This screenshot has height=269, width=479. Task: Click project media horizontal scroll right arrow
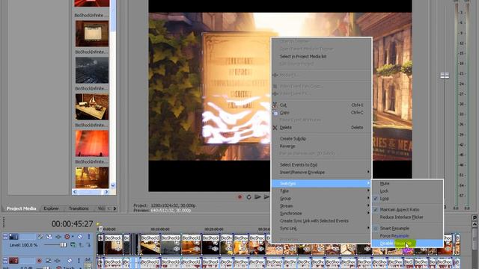[106, 192]
